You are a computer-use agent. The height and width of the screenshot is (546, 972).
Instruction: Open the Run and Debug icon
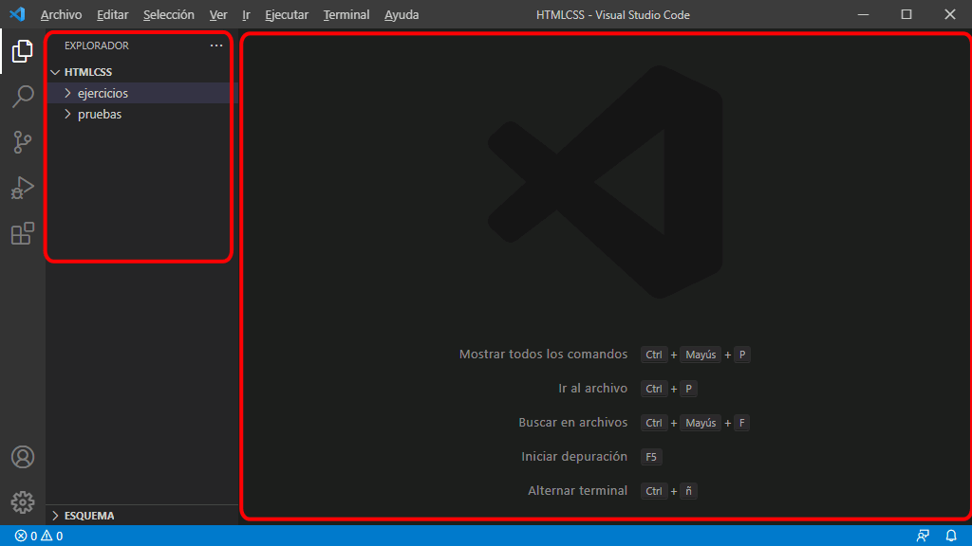click(x=23, y=188)
